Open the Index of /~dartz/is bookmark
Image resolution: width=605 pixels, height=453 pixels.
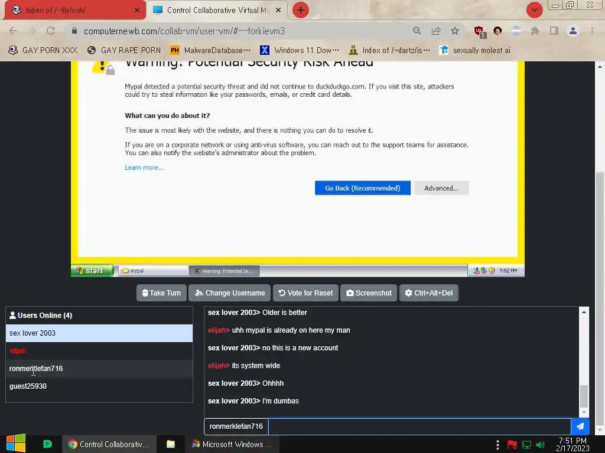click(x=389, y=50)
